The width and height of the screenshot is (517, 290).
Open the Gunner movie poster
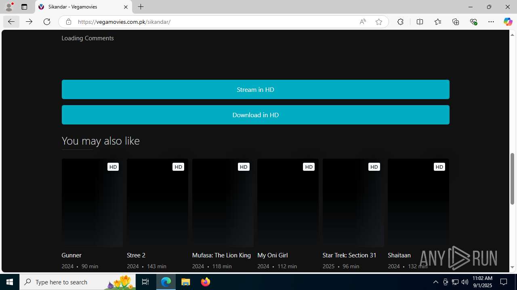(92, 203)
